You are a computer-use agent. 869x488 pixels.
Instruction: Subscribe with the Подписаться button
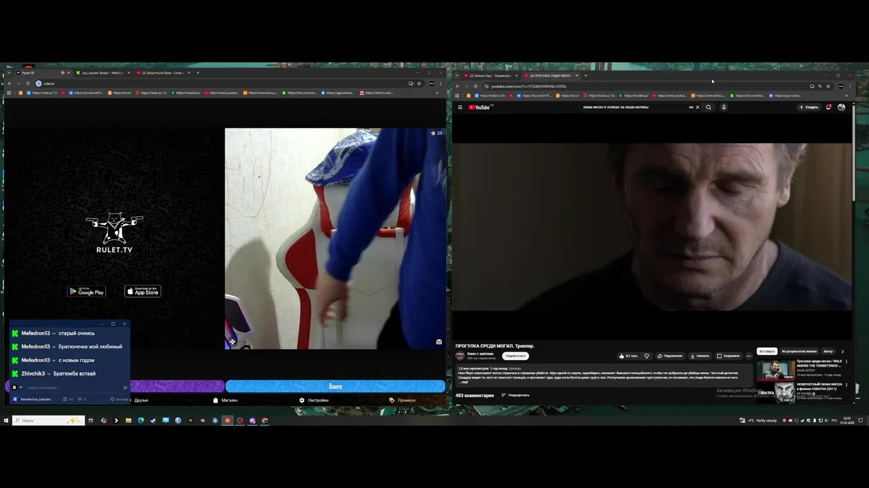[515, 356]
